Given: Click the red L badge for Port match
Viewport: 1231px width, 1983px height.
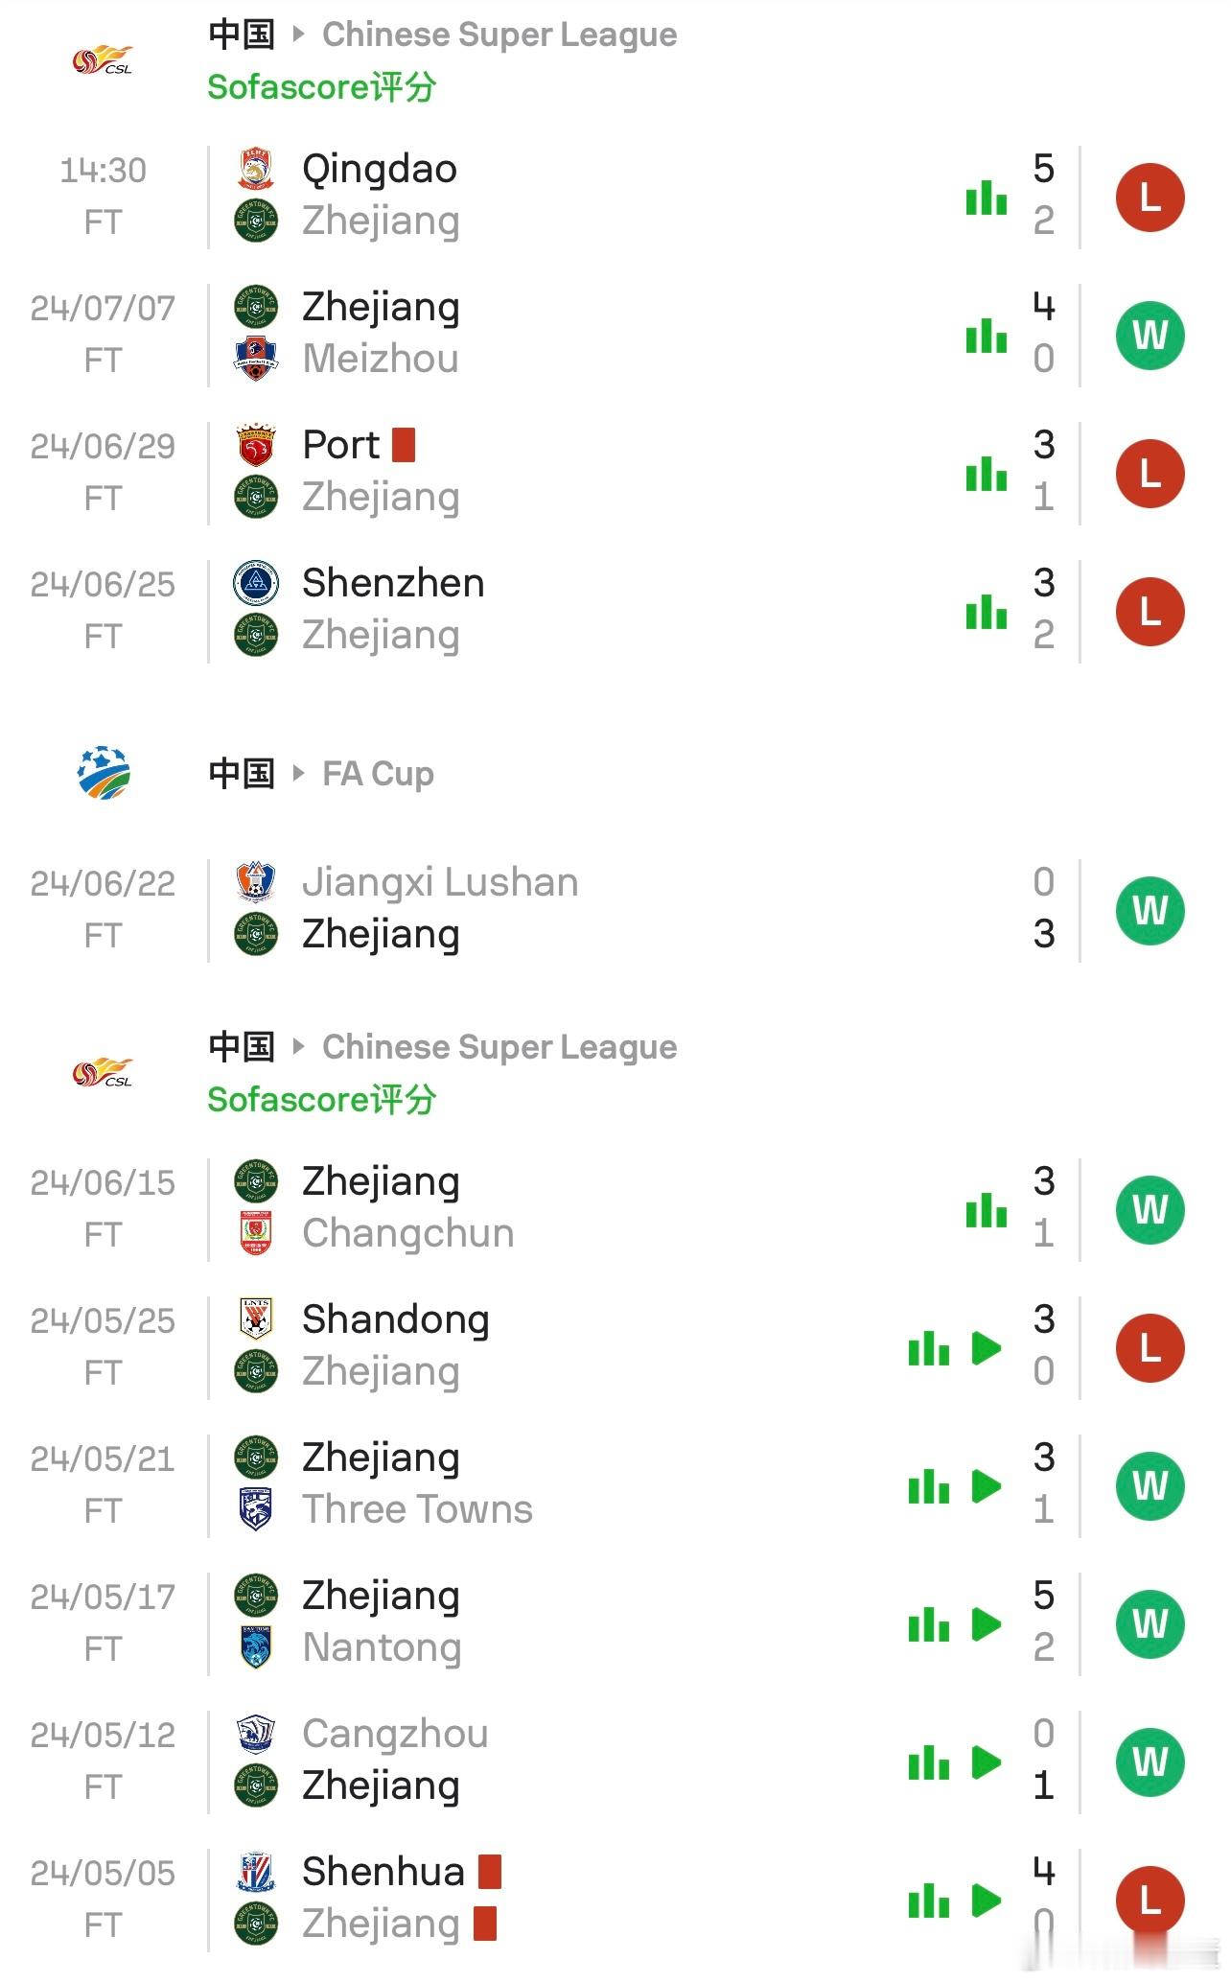Looking at the screenshot, I should 1150,474.
